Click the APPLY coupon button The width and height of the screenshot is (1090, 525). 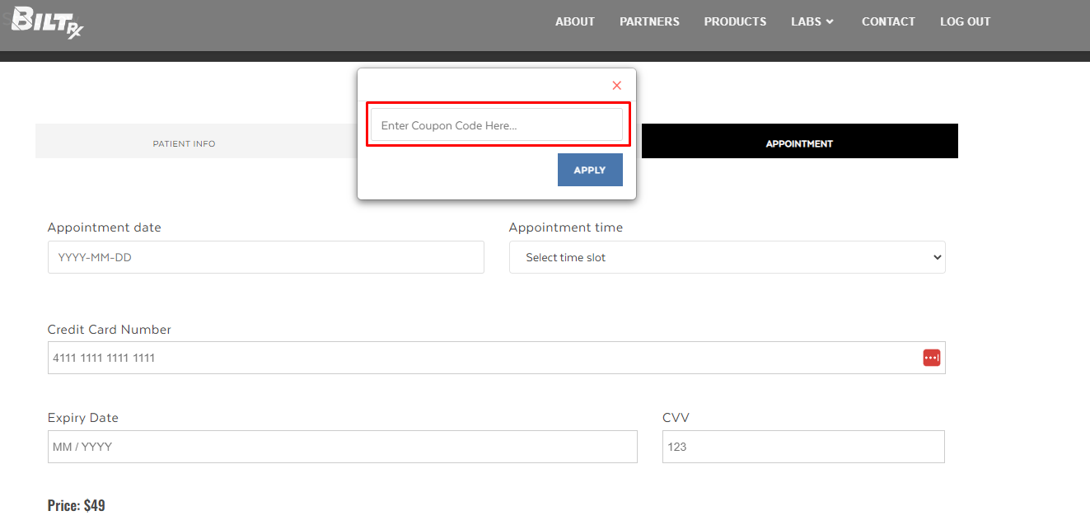click(x=590, y=170)
